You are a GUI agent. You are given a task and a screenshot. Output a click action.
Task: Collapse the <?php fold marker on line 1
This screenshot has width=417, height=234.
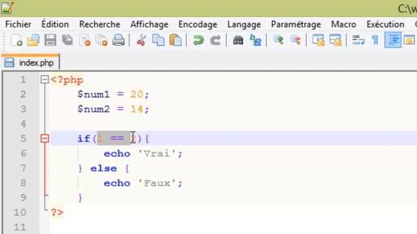point(45,79)
